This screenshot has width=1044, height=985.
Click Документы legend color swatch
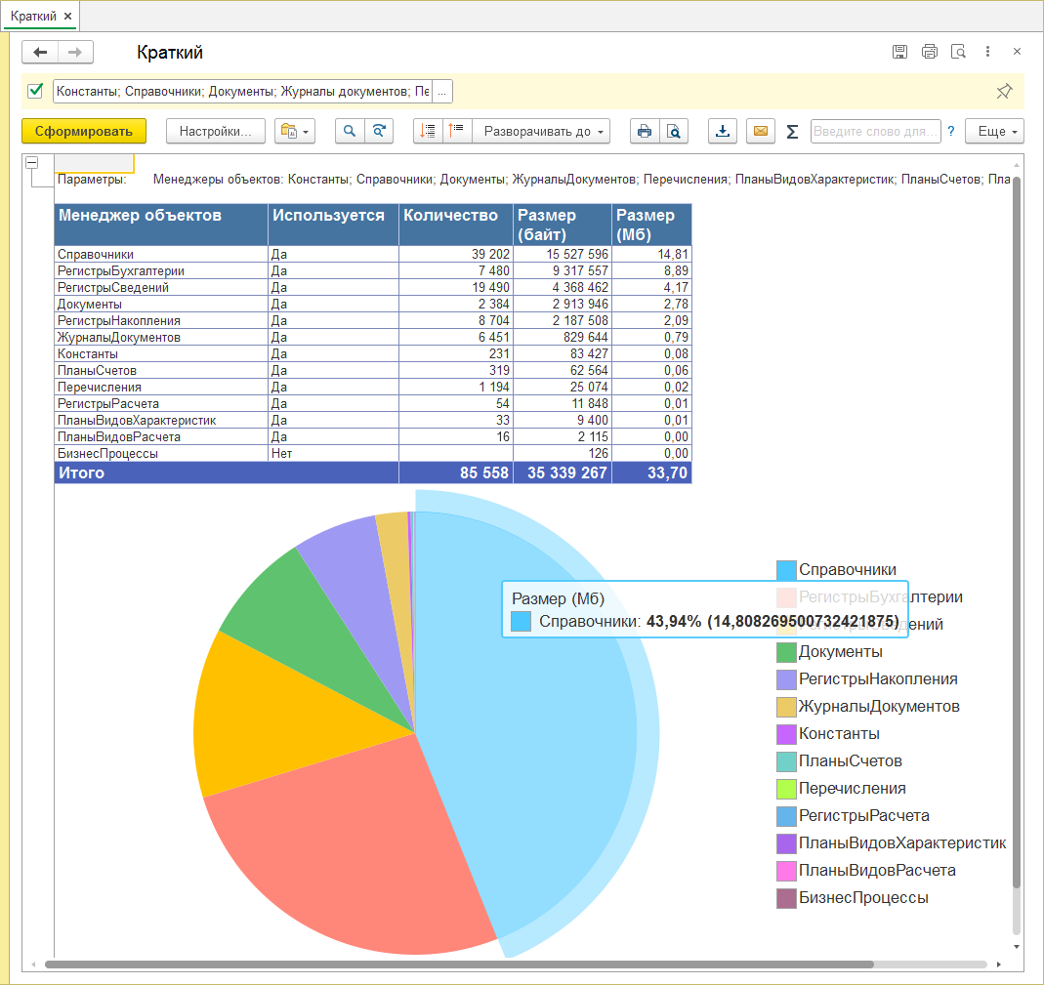[x=787, y=652]
